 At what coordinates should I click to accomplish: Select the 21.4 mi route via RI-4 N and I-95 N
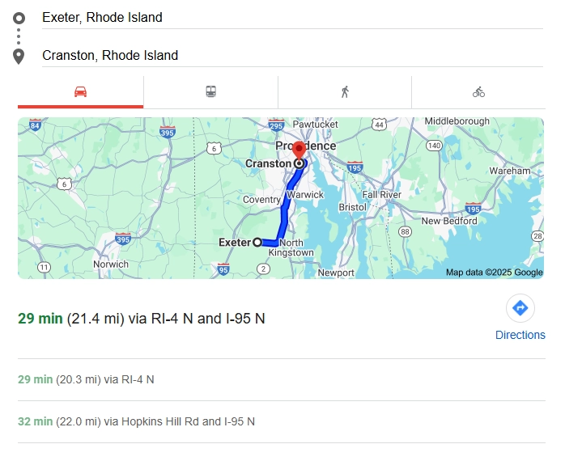[x=142, y=318]
